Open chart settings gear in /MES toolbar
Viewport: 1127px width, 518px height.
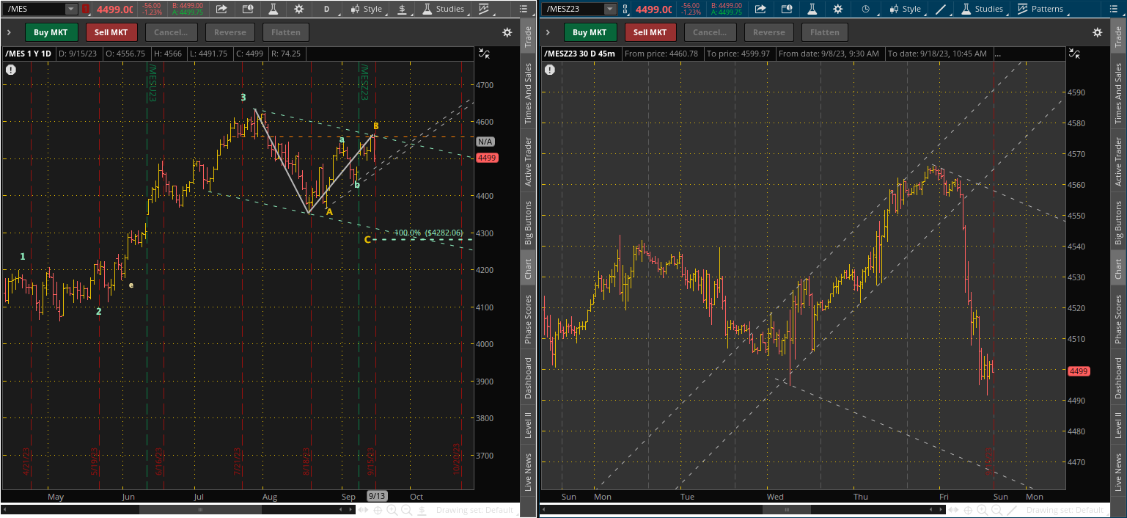pos(298,9)
